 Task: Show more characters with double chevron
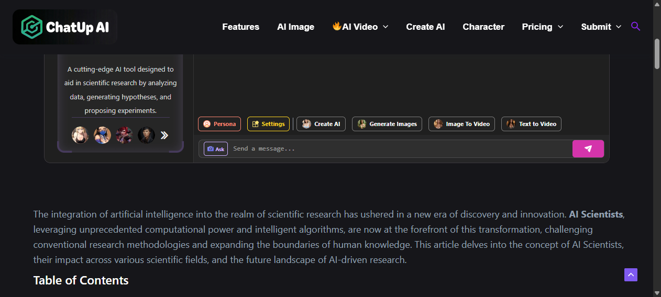click(x=164, y=135)
